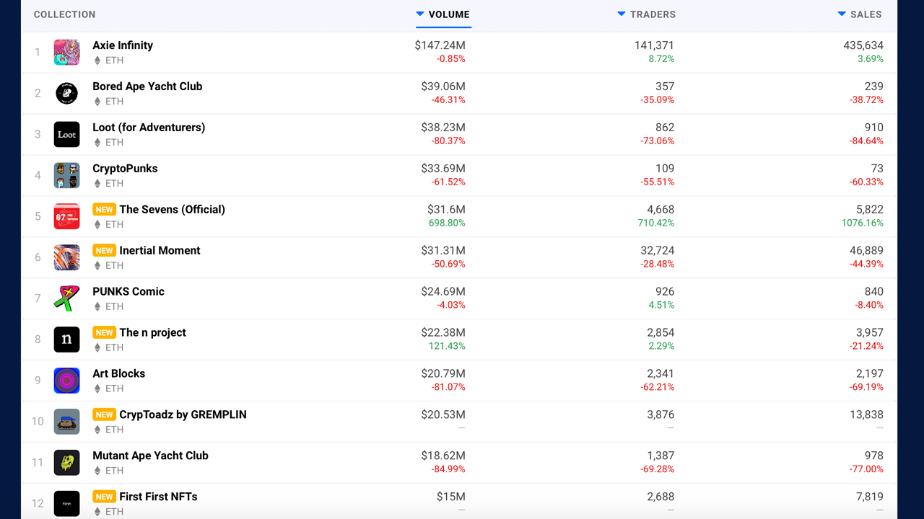
Task: Open The n project link
Action: tap(153, 333)
